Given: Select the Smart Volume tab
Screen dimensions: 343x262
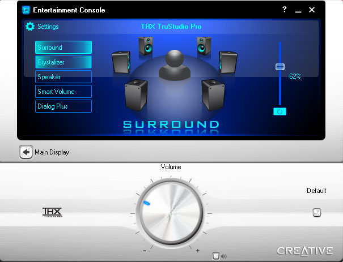Looking at the screenshot, I should [x=63, y=92].
